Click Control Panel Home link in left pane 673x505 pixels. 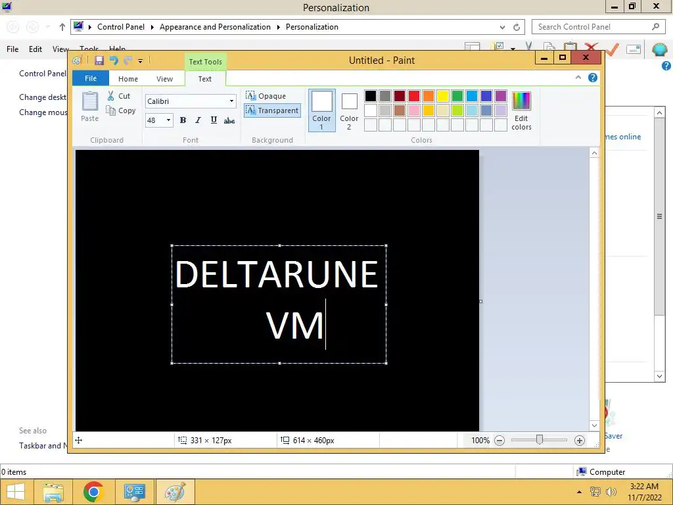click(x=43, y=74)
